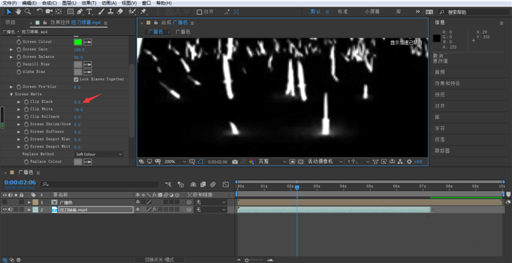Viewport: 512px width, 263px height.
Task: Select the Pen tool
Action: coord(80,11)
